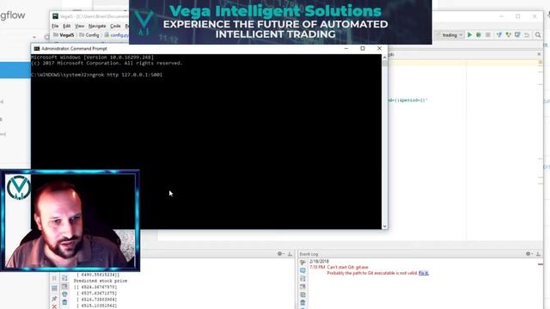Click the 'Fix it.' link in Event Log
Screen dimensions: 550x309
[x=424, y=273]
